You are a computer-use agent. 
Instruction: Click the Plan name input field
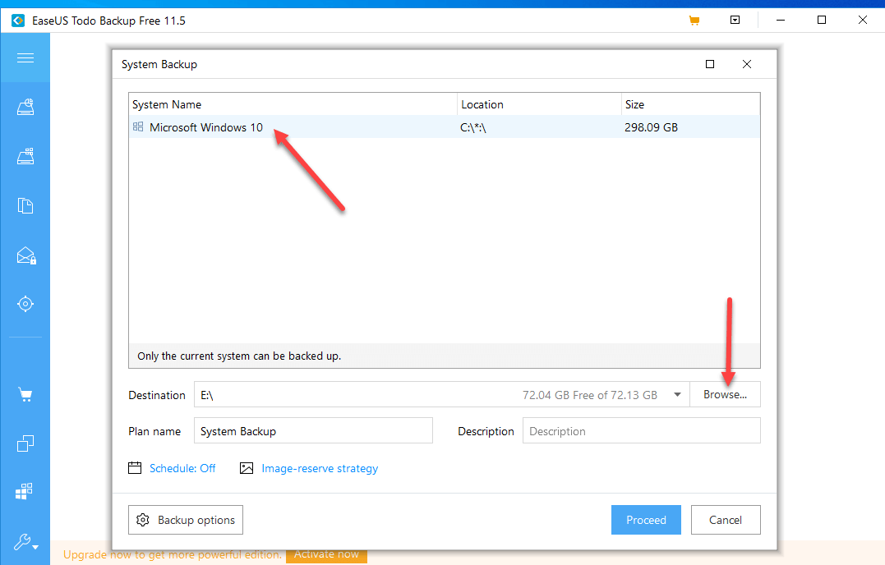coord(313,431)
